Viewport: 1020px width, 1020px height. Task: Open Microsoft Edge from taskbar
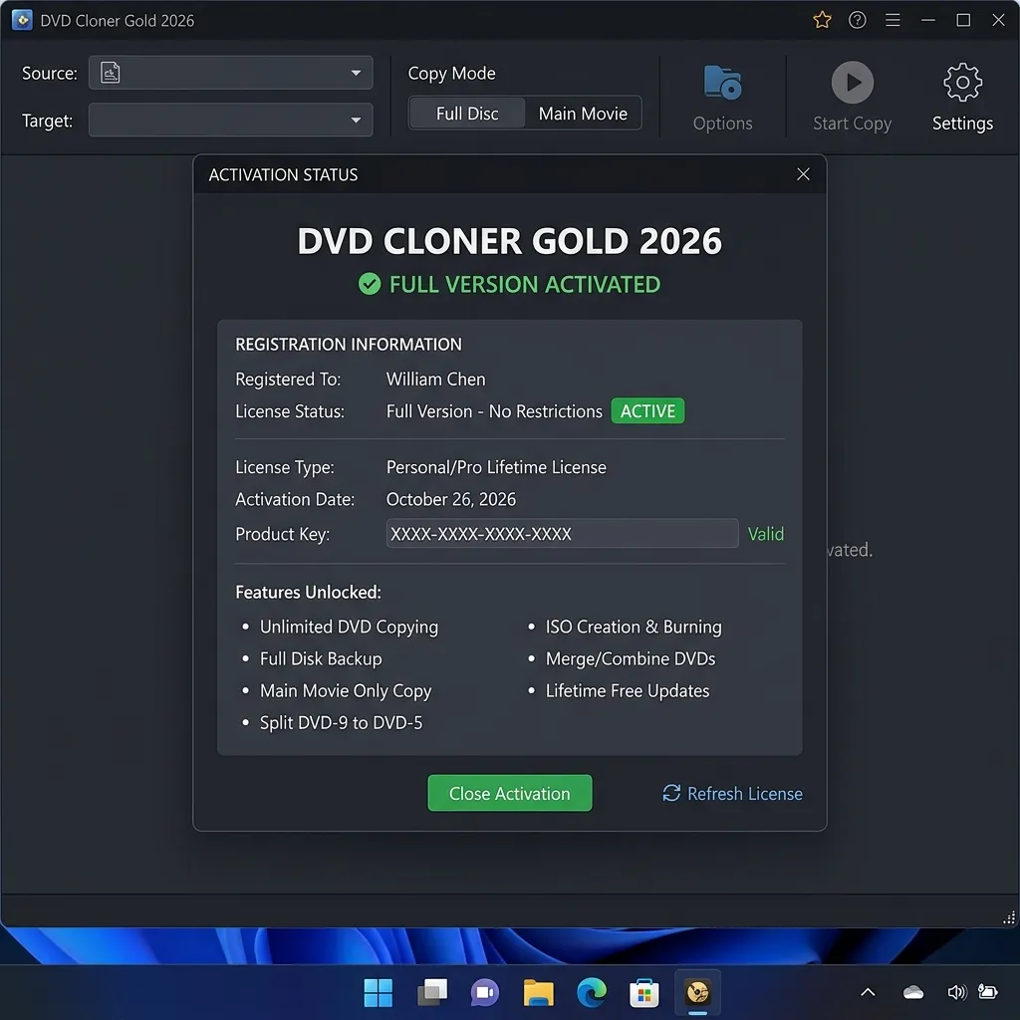(x=592, y=992)
